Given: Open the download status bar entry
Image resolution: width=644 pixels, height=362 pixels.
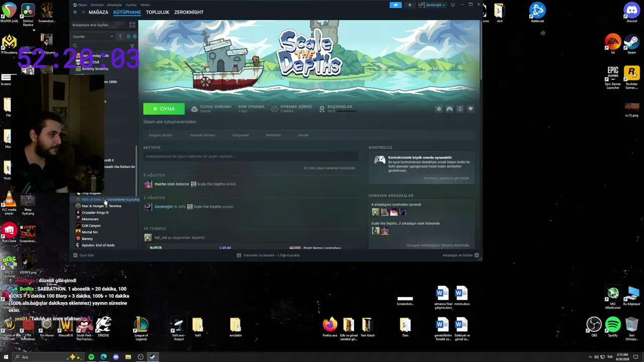Looking at the screenshot, I should 268,255.
